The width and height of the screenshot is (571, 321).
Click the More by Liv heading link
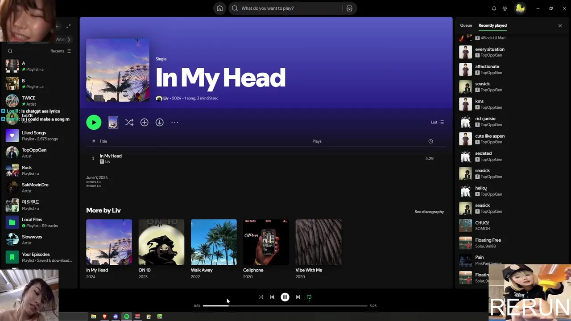103,210
